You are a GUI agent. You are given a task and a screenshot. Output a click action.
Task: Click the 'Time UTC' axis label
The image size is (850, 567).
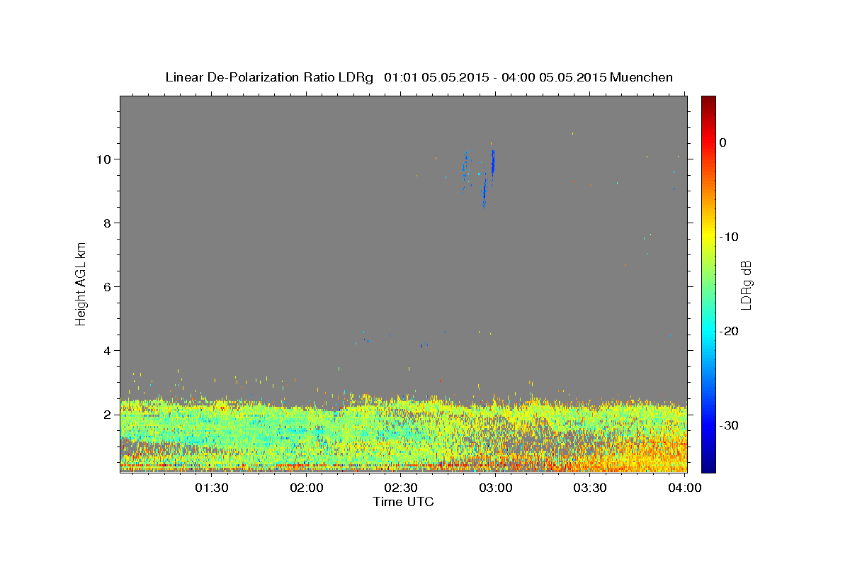click(403, 502)
